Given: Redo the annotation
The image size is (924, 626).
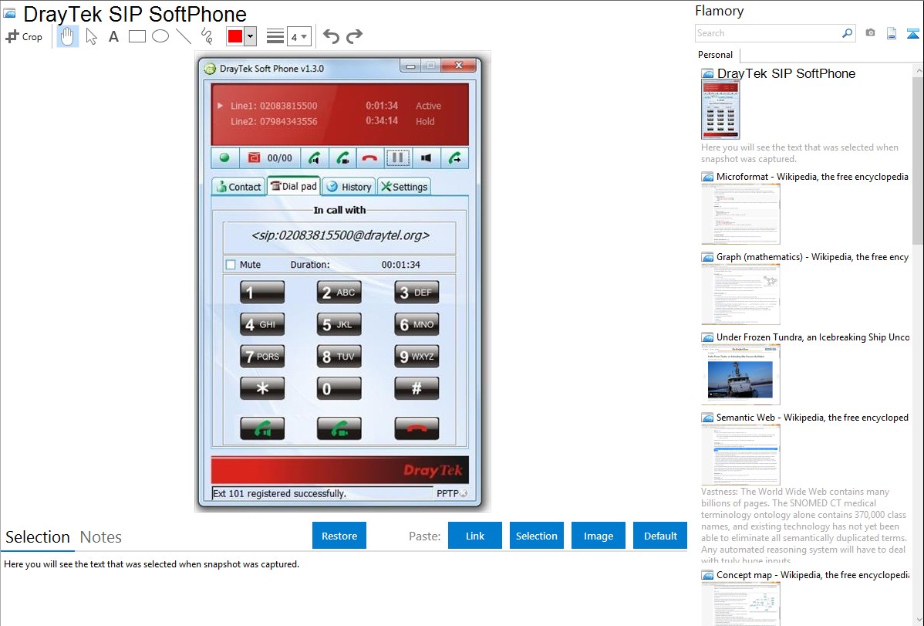Looking at the screenshot, I should (354, 36).
